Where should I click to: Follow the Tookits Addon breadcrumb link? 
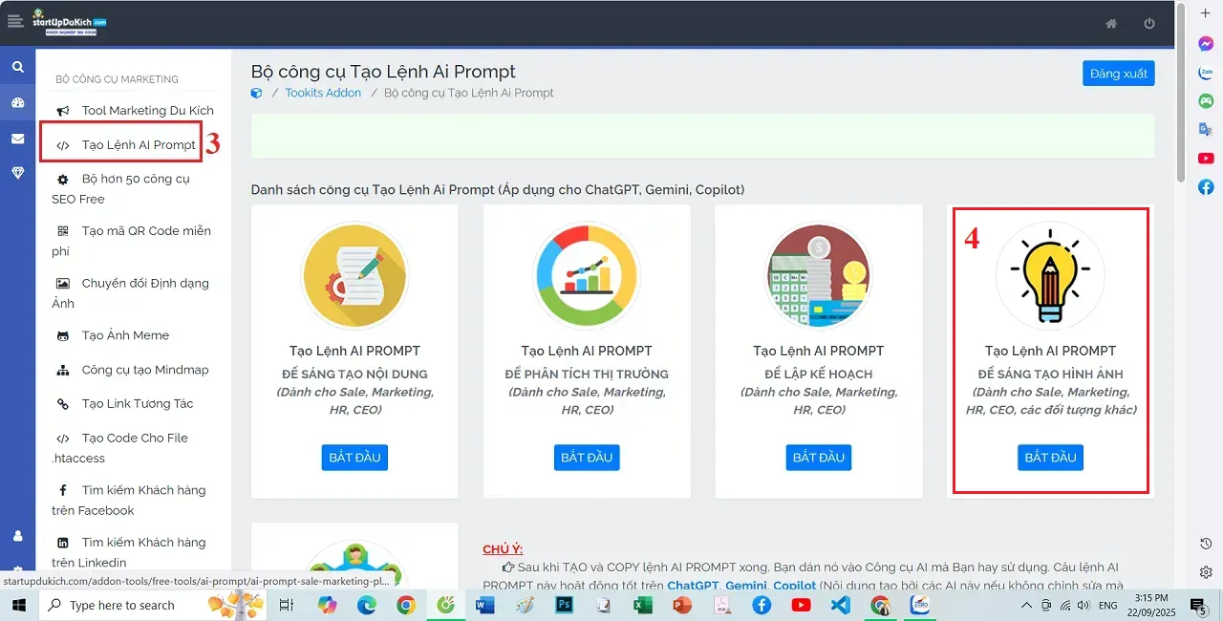point(323,93)
